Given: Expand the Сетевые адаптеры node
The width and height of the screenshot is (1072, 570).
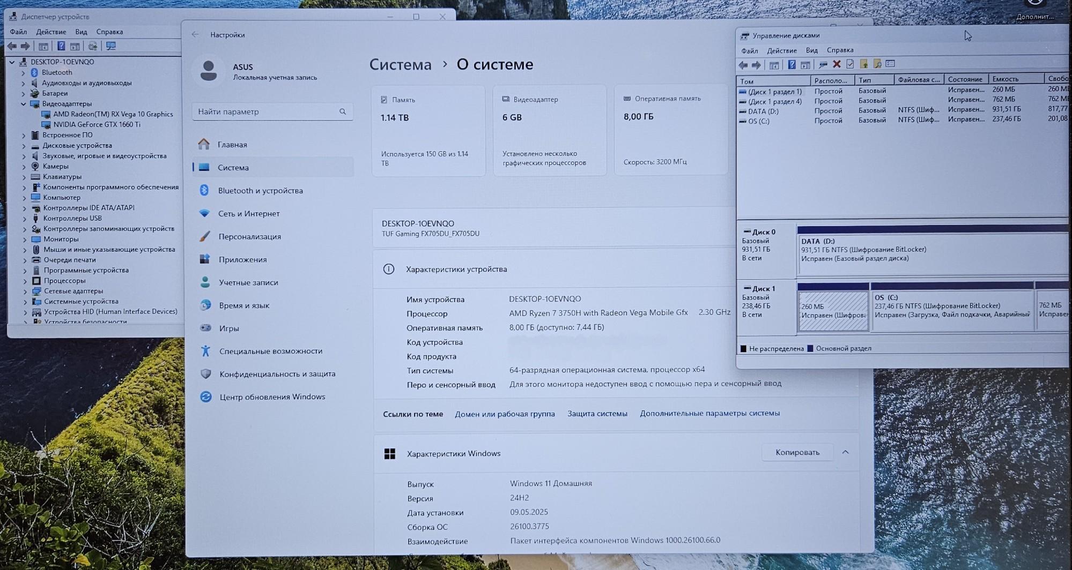Looking at the screenshot, I should pos(25,291).
